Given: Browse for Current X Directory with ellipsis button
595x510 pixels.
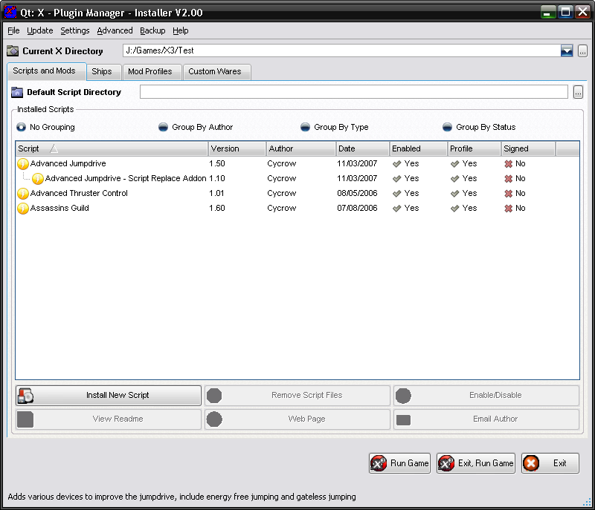Looking at the screenshot, I should pos(583,50).
